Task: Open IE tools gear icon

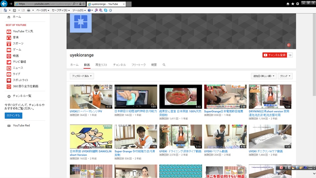Action: (x=297, y=4)
